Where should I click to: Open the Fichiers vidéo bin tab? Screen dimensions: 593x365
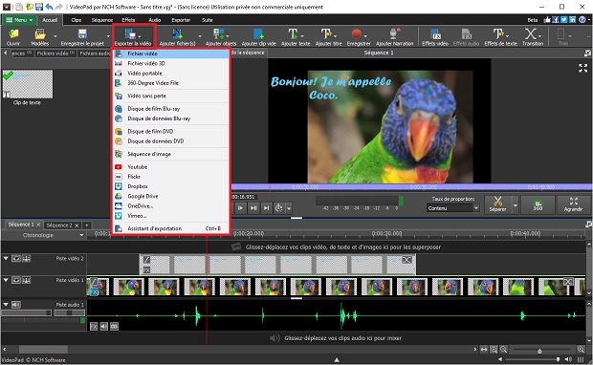[55, 54]
